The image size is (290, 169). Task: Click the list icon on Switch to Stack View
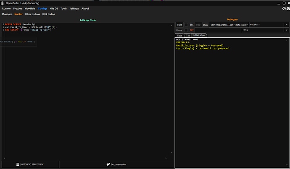[18, 164]
